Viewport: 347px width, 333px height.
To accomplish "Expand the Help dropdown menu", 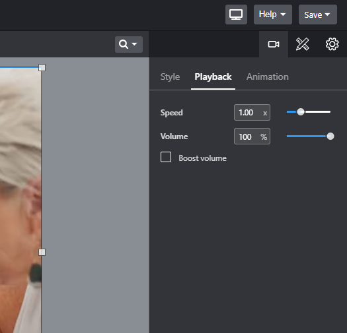I will pos(272,15).
